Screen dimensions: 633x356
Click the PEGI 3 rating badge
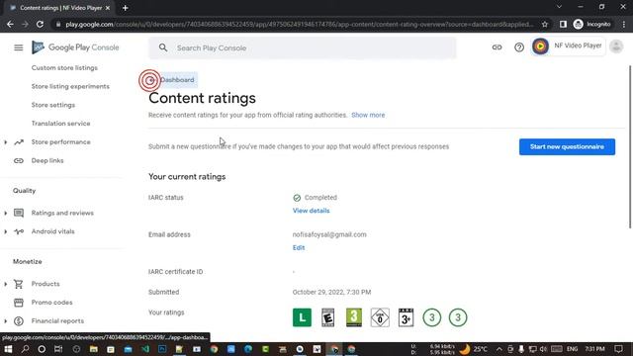(x=354, y=317)
